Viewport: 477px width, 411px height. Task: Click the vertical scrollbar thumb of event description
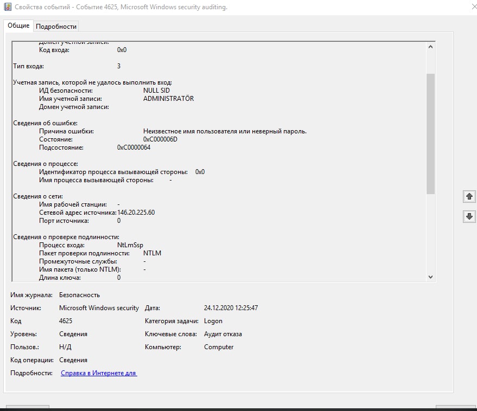click(x=430, y=134)
